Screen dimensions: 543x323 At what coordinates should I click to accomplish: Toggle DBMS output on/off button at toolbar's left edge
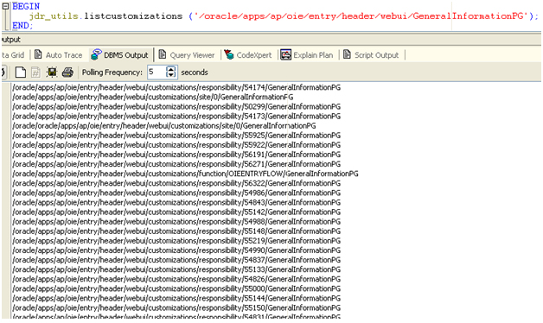pos(3,73)
